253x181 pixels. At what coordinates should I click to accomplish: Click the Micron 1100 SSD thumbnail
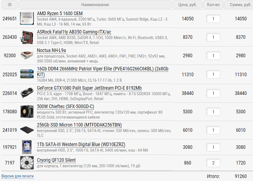click(27, 130)
